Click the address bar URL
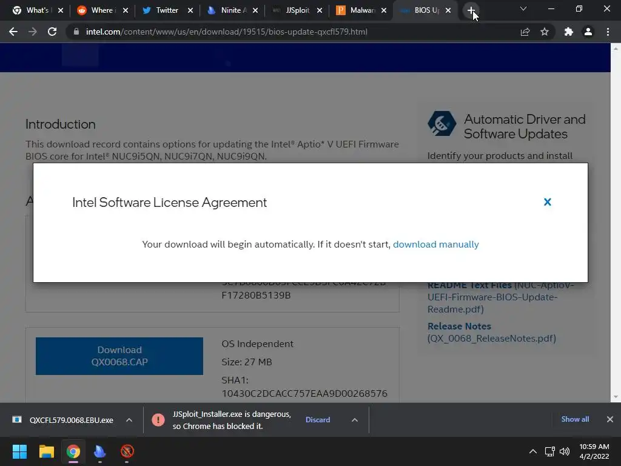The image size is (621, 466). pyautogui.click(x=227, y=32)
